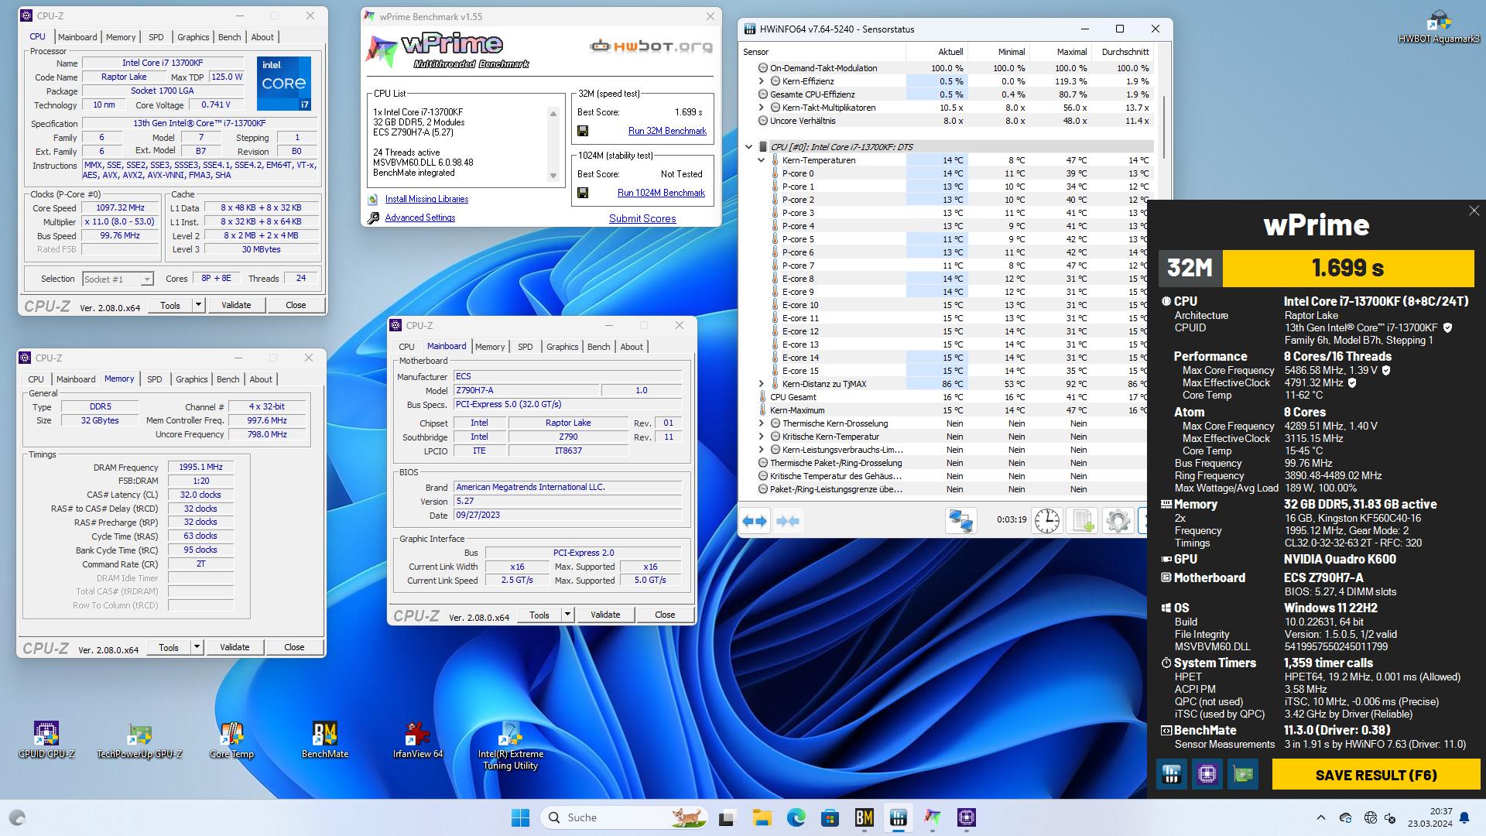Show hidden system tray icons
Screen dimensions: 1486x836
[x=1320, y=817]
